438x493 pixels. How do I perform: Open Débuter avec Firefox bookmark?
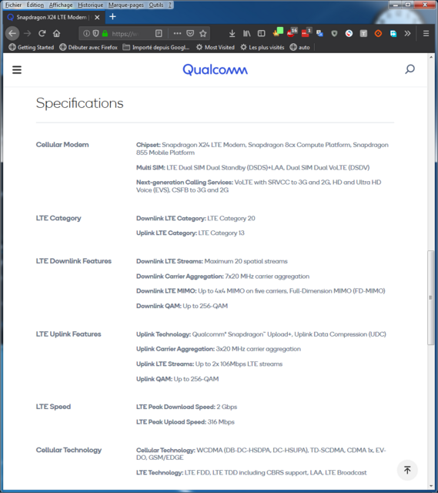(89, 47)
